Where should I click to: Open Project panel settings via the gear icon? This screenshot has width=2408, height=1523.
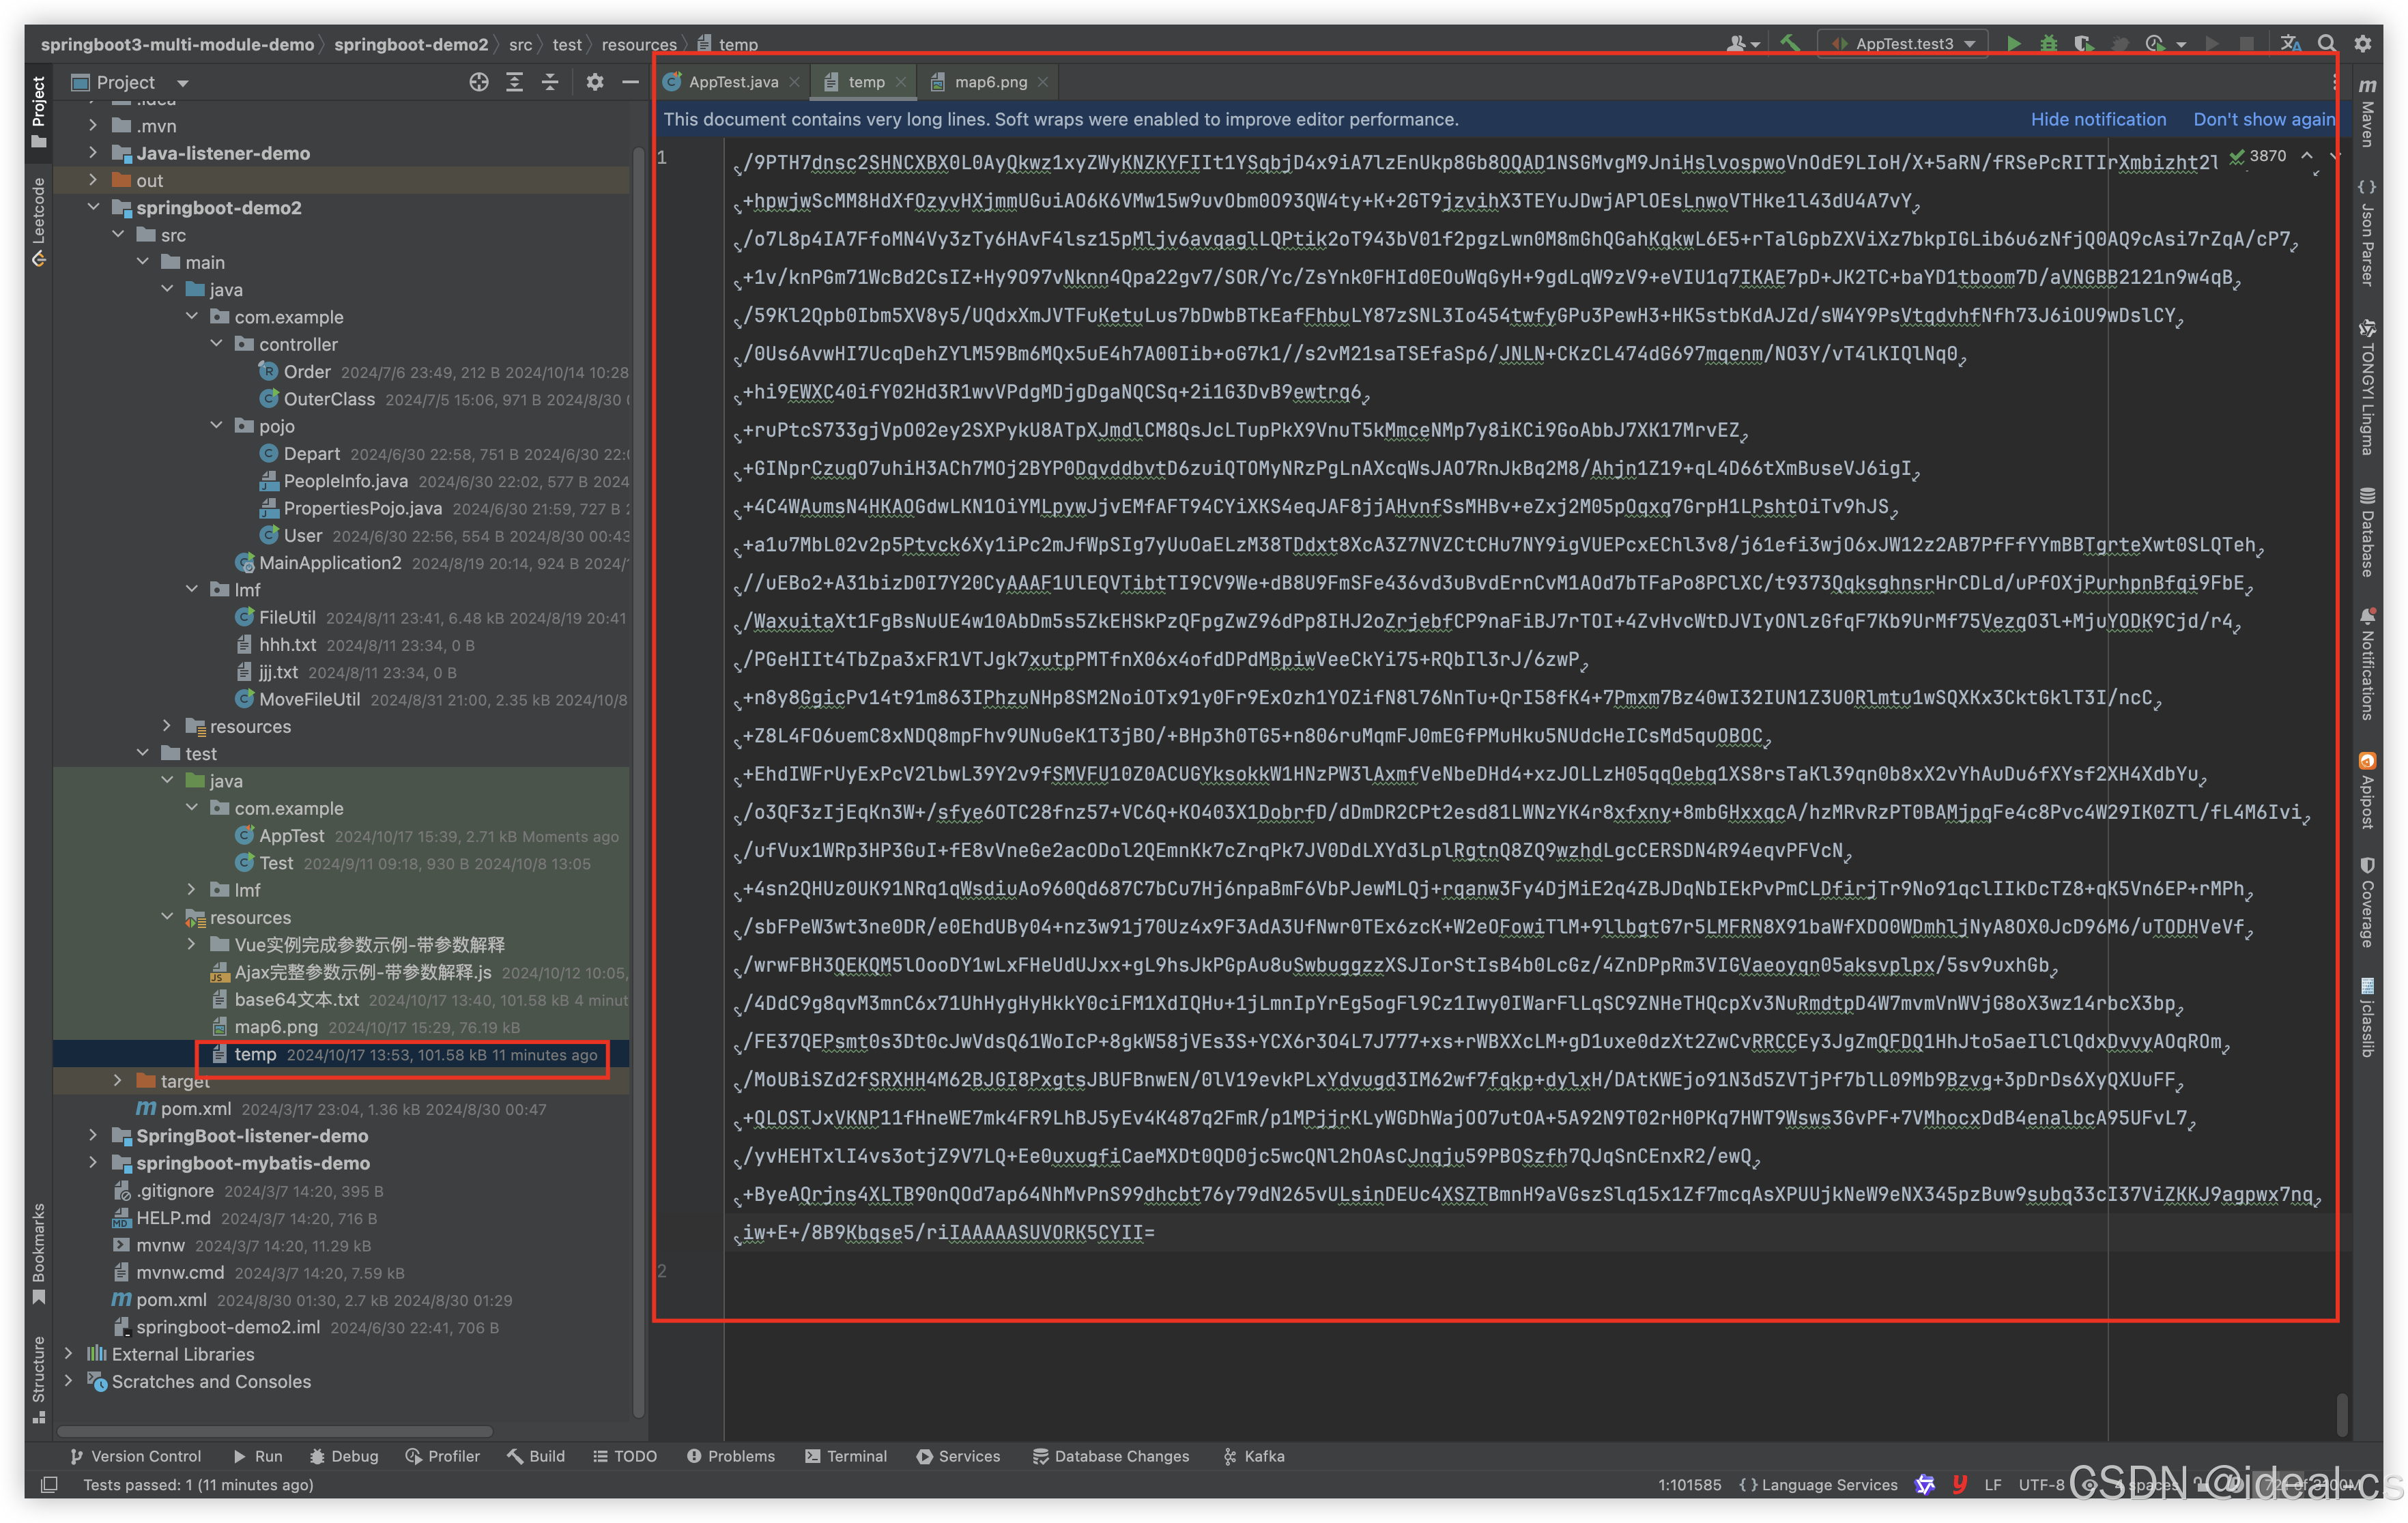click(595, 82)
